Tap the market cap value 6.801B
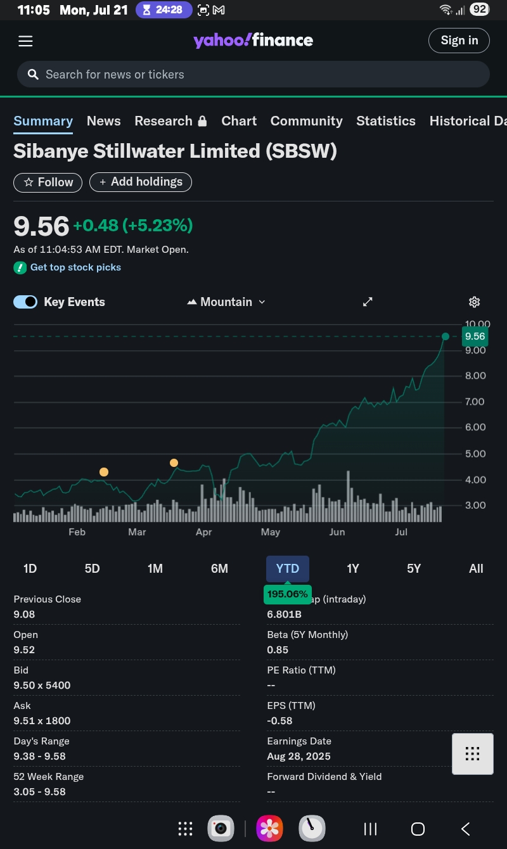The height and width of the screenshot is (849, 507). pyautogui.click(x=285, y=615)
